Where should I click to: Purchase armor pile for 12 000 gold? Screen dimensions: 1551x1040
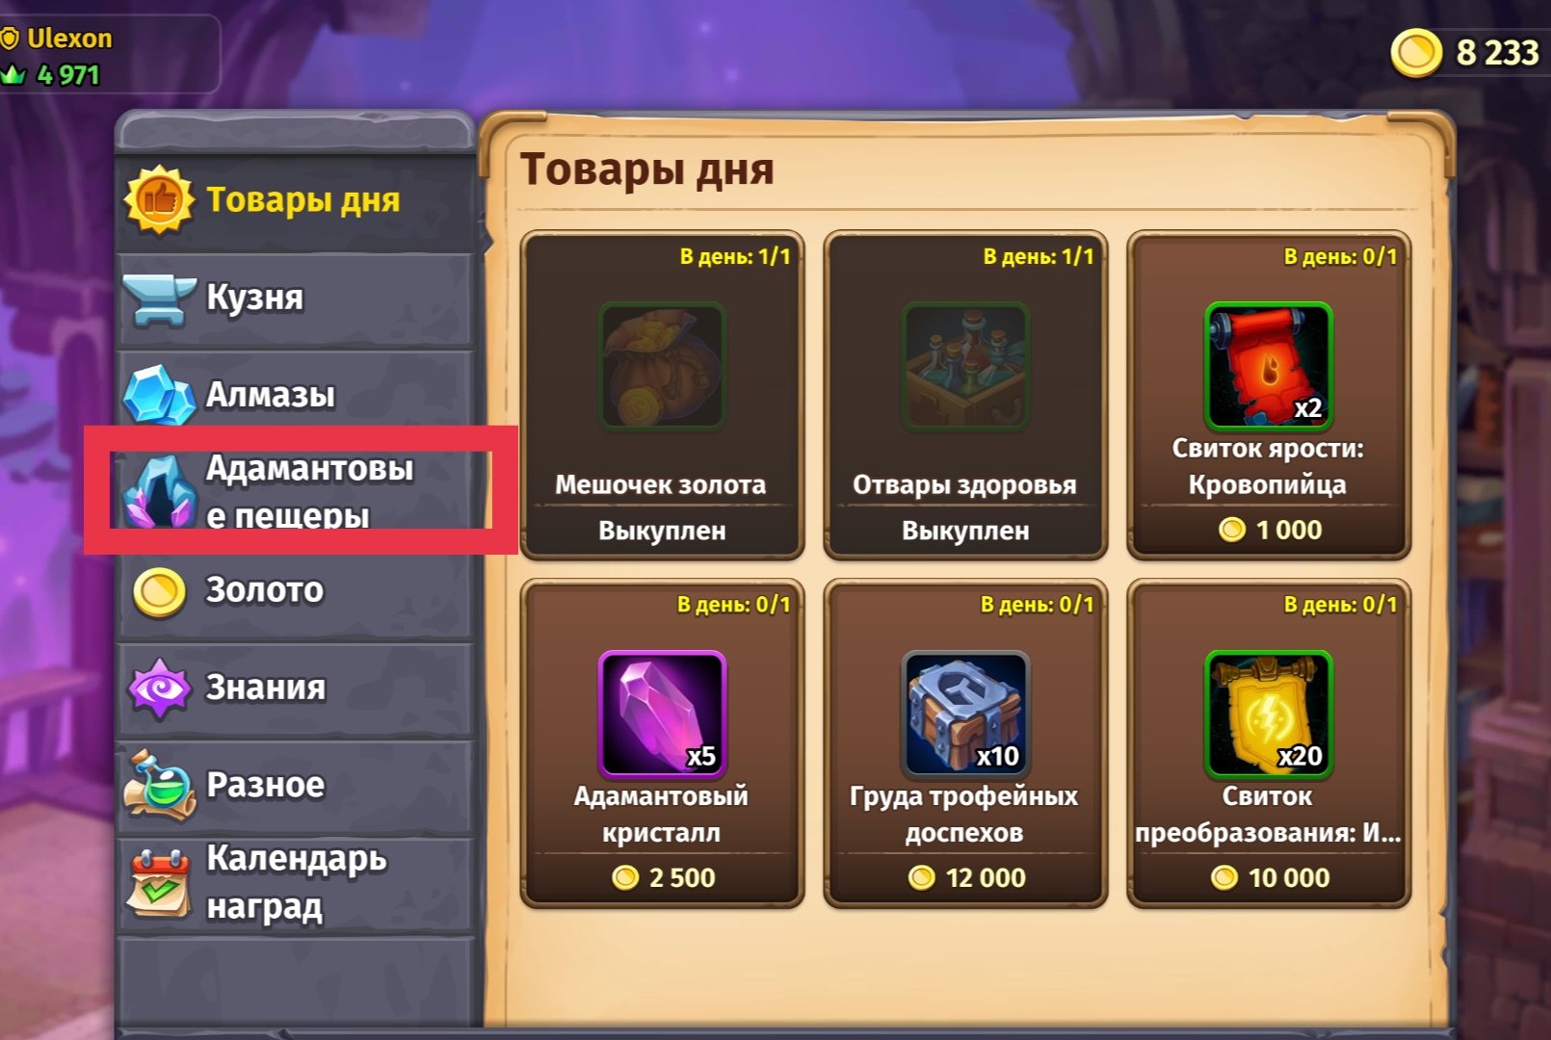(966, 878)
